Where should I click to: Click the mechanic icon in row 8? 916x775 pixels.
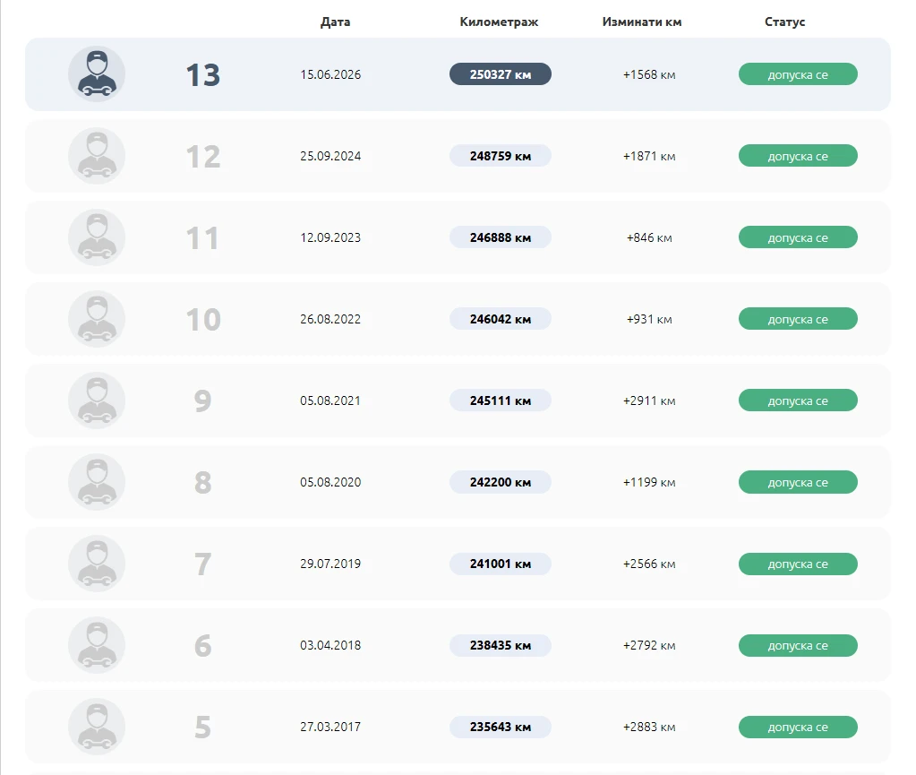click(97, 482)
